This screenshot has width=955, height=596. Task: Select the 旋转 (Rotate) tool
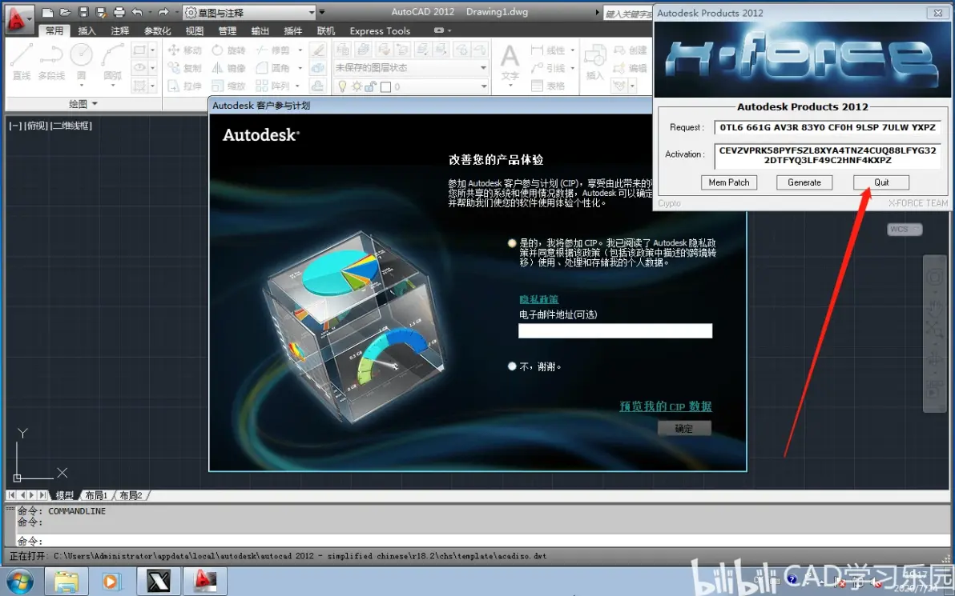point(229,50)
